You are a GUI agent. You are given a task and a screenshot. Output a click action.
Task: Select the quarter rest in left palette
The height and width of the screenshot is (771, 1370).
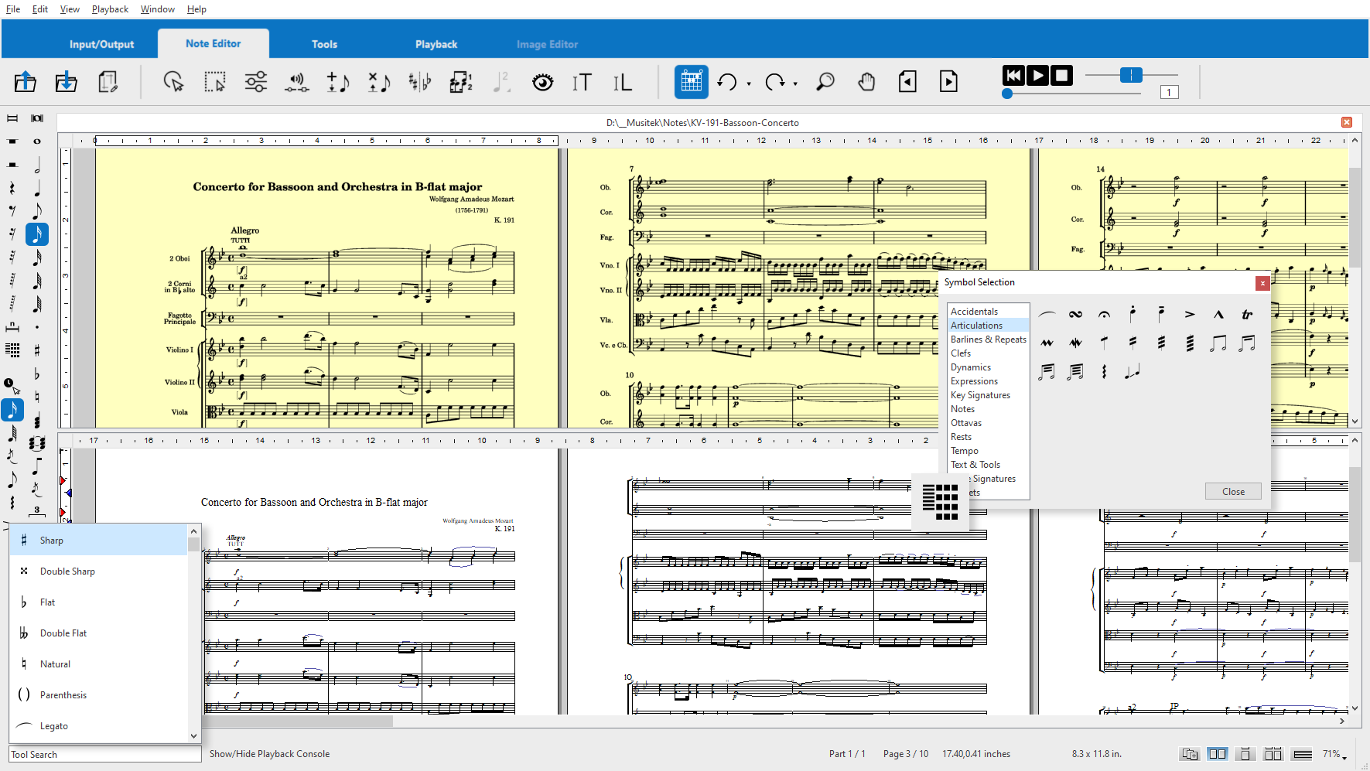pos(12,188)
